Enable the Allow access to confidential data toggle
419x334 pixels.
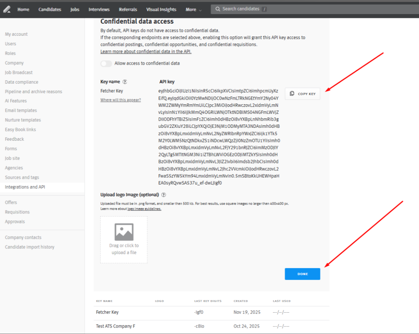pyautogui.click(x=106, y=64)
